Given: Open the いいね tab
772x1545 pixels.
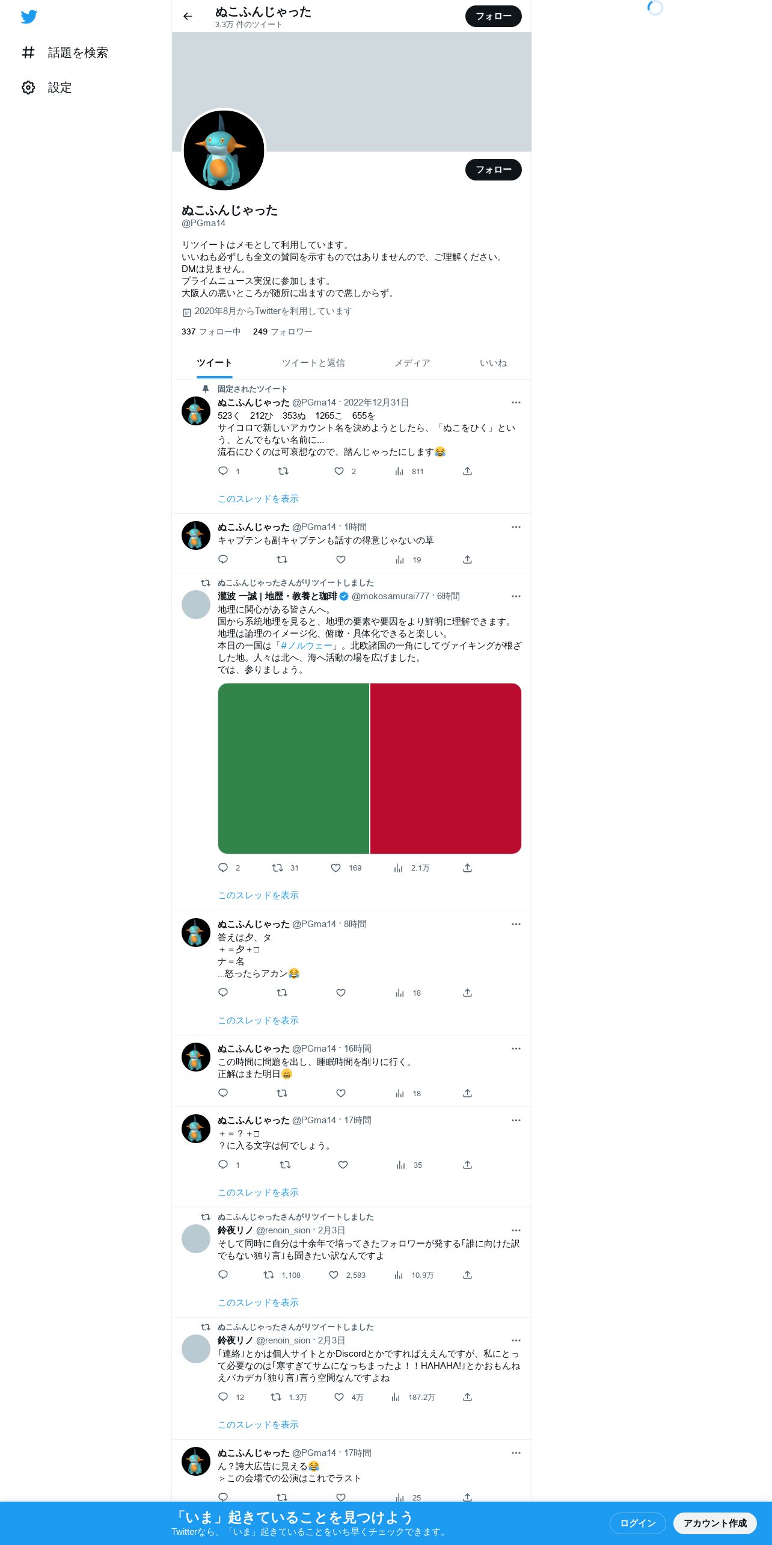Looking at the screenshot, I should (x=493, y=363).
